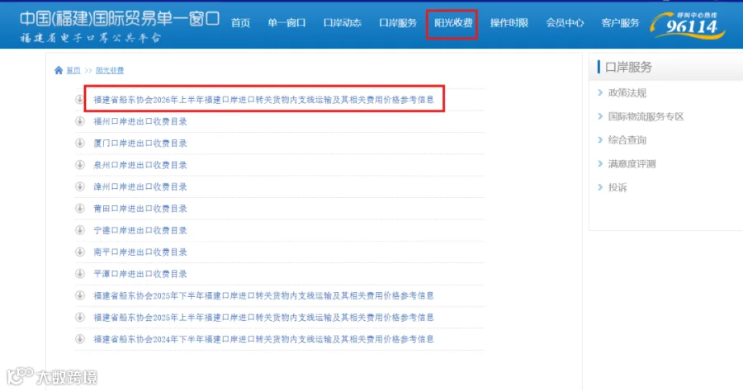Screen dimensions: 743x391
Task: Click download icon beside 平潭口岸进出口收费目录
Action: (79, 274)
